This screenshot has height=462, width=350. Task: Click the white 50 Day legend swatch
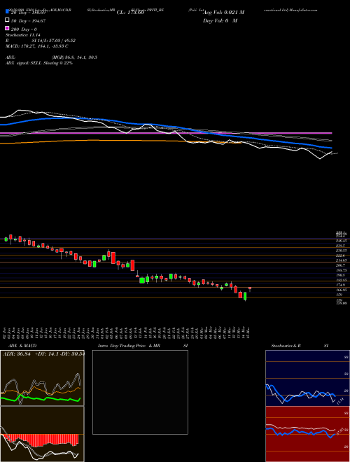(8, 20)
